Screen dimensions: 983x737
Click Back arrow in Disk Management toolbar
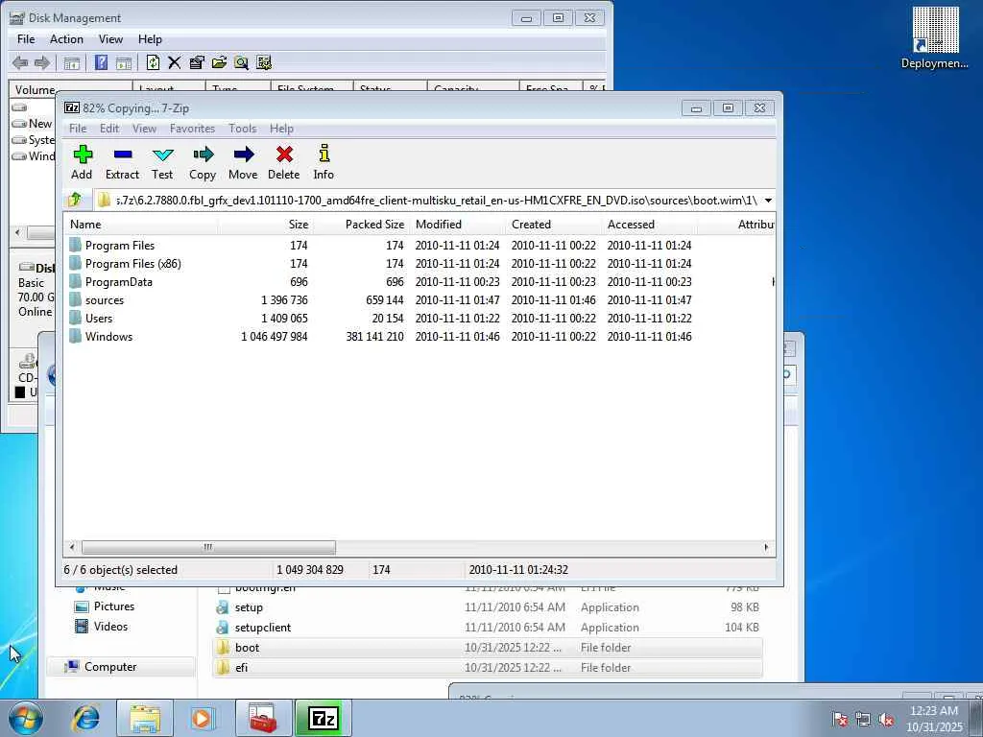[x=20, y=62]
